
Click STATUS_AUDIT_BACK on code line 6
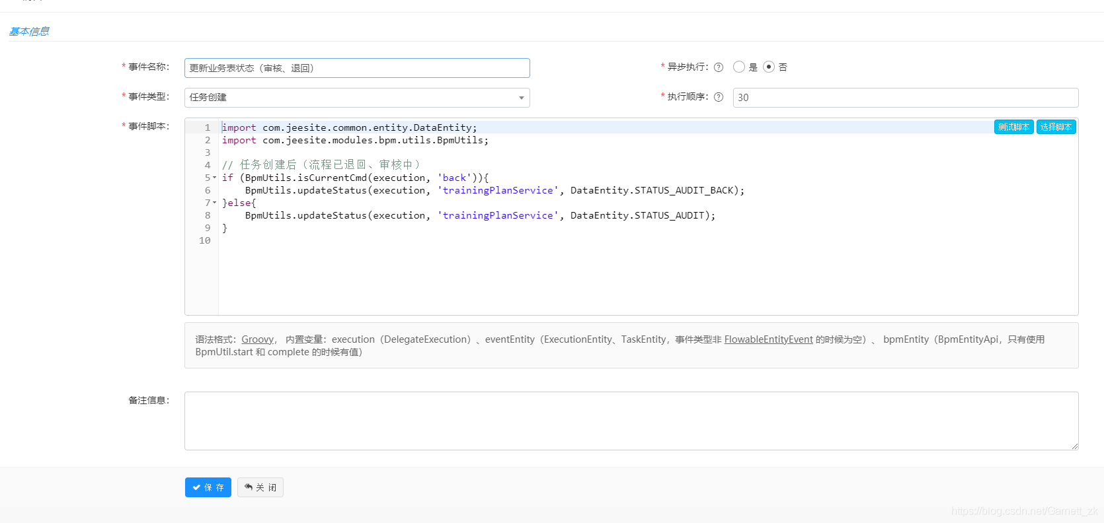point(684,190)
